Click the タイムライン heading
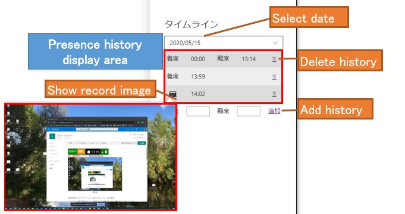The width and height of the screenshot is (405, 214). (x=191, y=24)
